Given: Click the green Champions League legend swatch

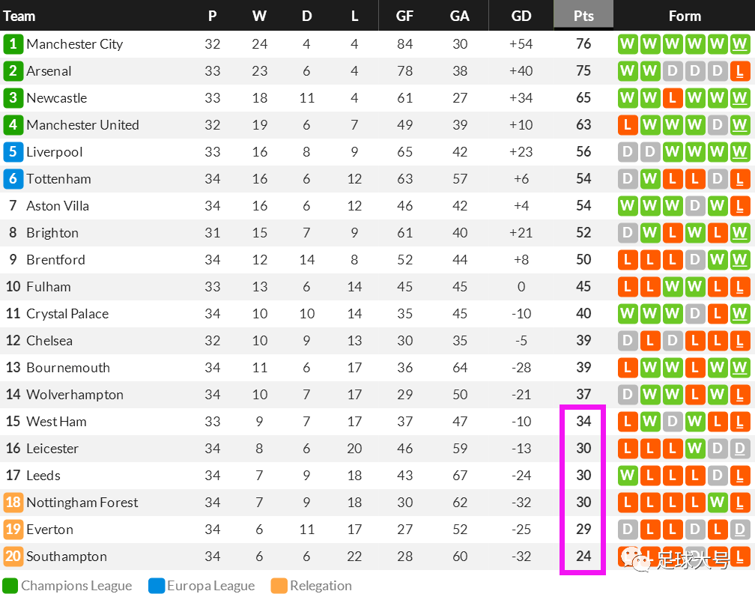Looking at the screenshot, I should pos(10,585).
